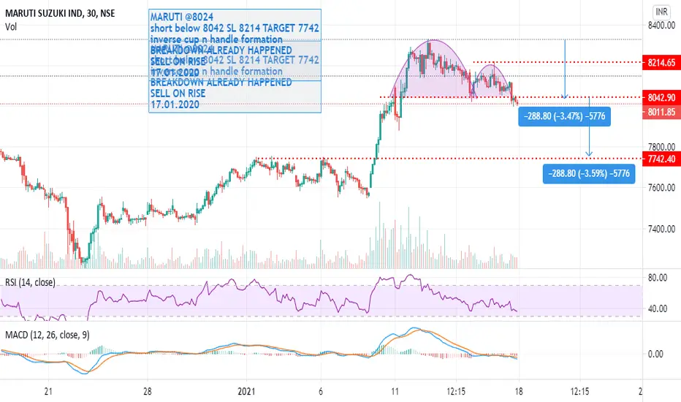Click the 7600.00 price axis value
The width and height of the screenshot is (681, 402).
tap(661, 188)
